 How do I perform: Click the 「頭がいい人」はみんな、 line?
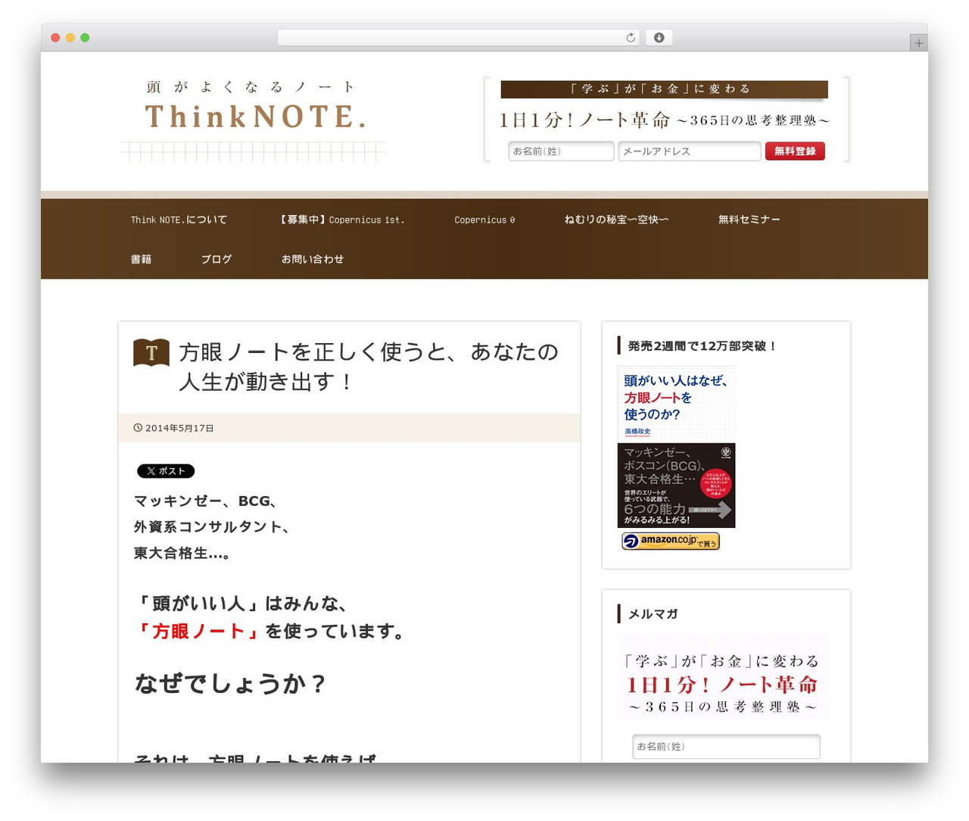pyautogui.click(x=241, y=604)
